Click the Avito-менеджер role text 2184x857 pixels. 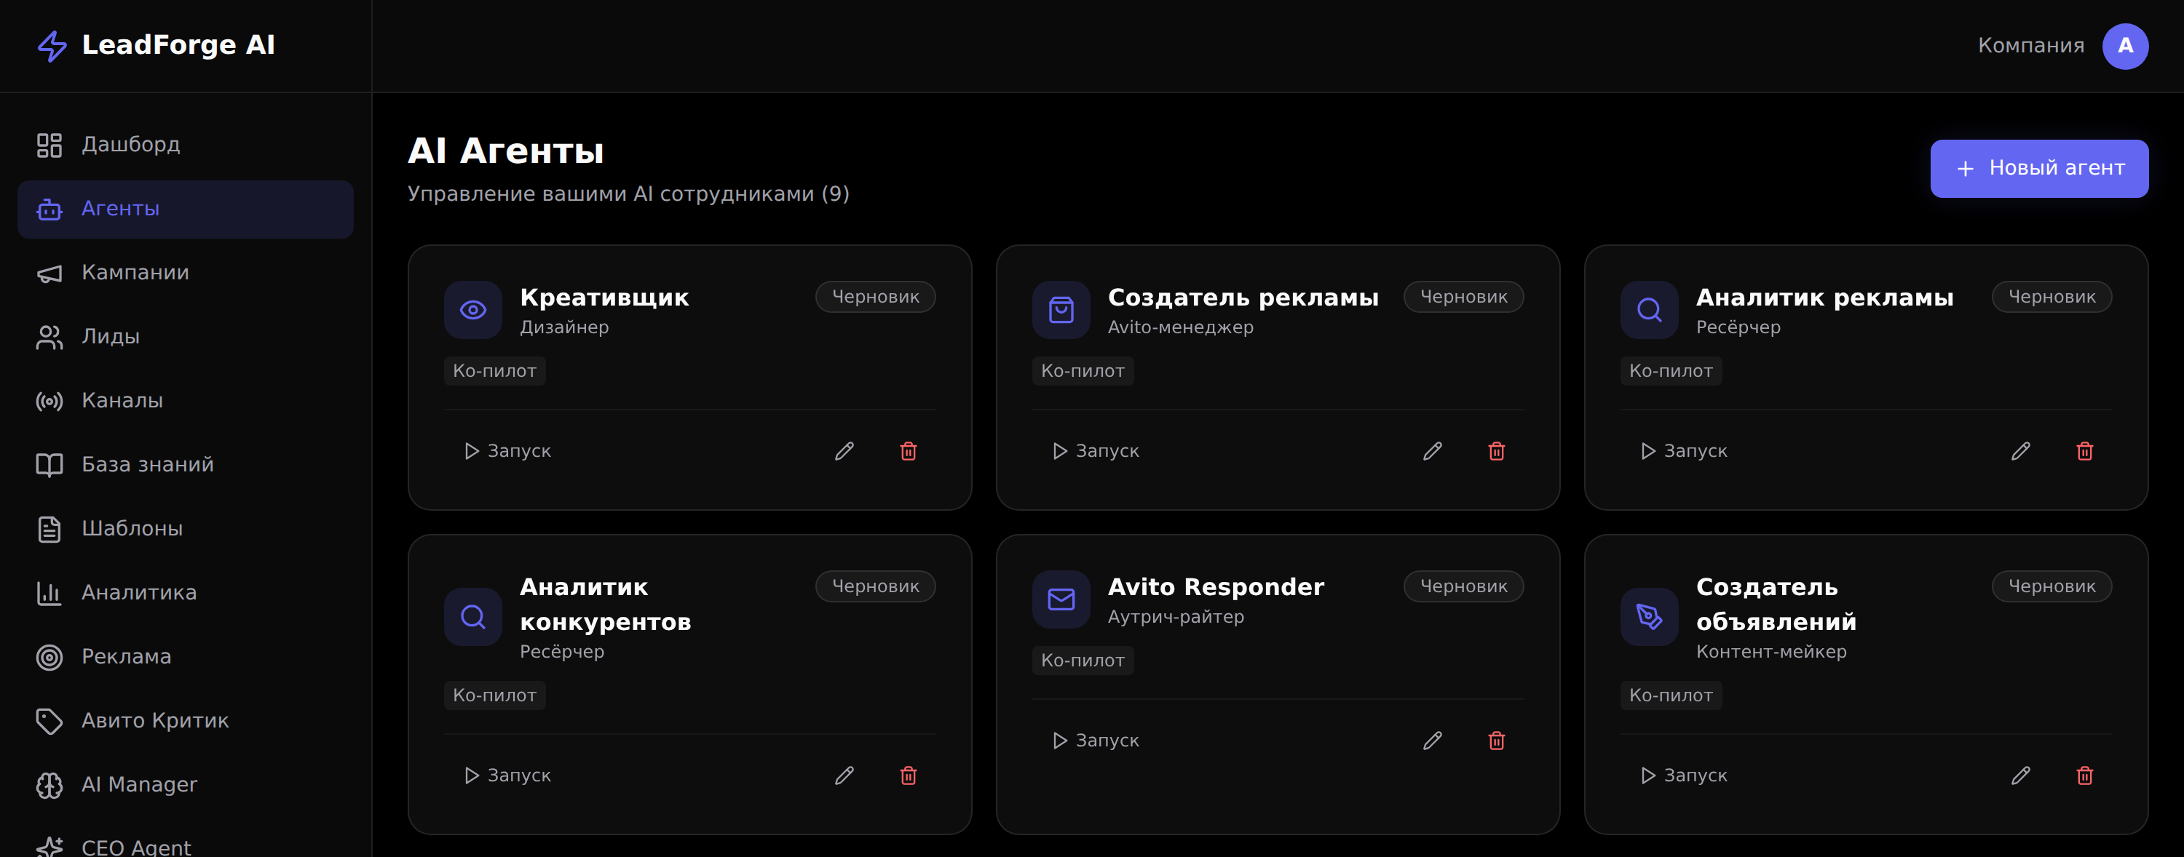click(1180, 327)
